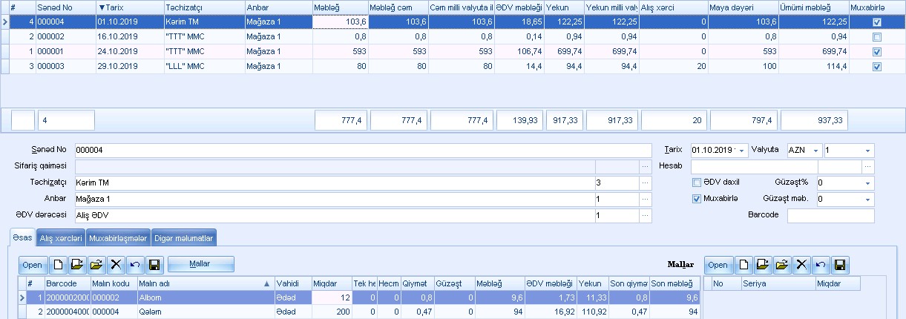Viewport: 906px width, 319px height.
Task: Open the Güzəşt% dropdown
Action: 867,182
